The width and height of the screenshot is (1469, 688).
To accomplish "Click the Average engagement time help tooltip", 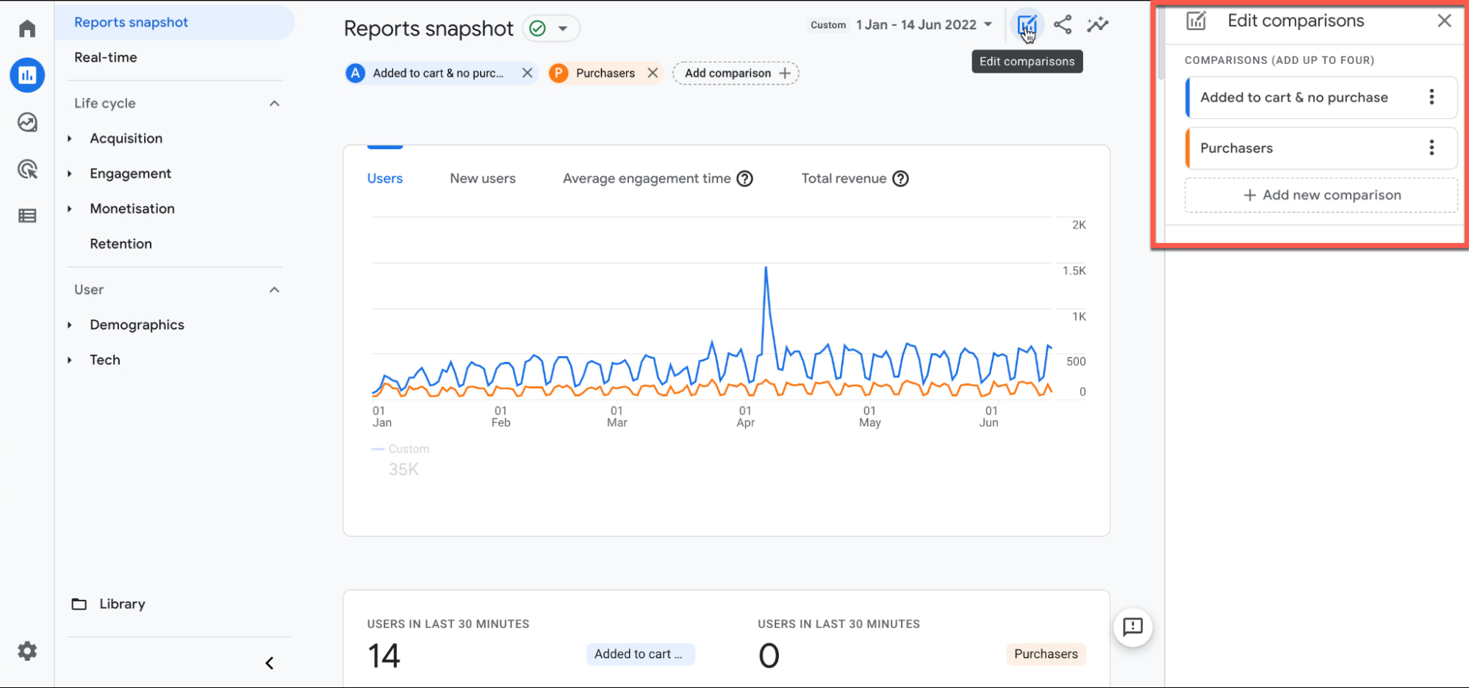I will (746, 178).
